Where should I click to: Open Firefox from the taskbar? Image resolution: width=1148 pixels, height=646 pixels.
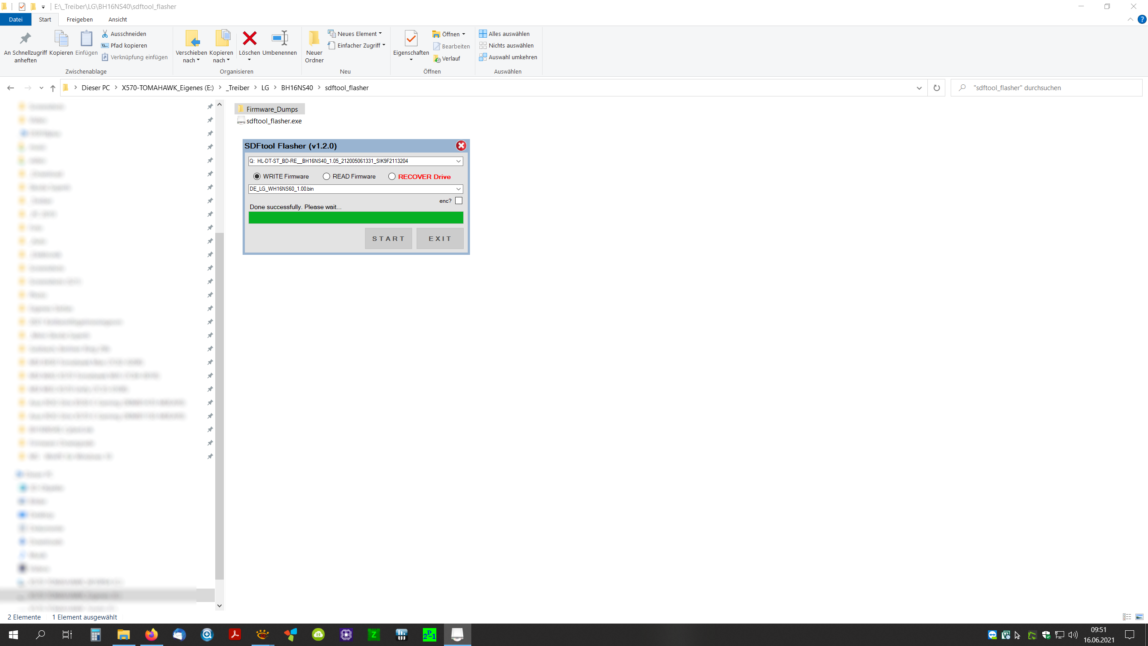click(x=152, y=634)
